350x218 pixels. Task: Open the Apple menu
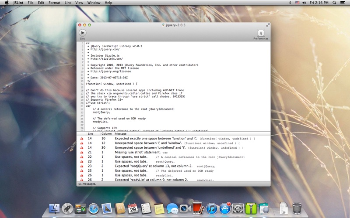click(x=7, y=3)
